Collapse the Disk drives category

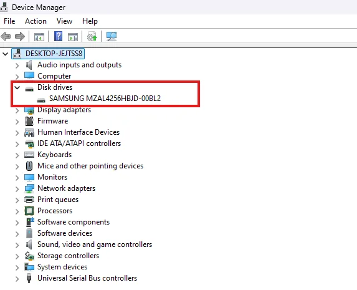pyautogui.click(x=17, y=87)
